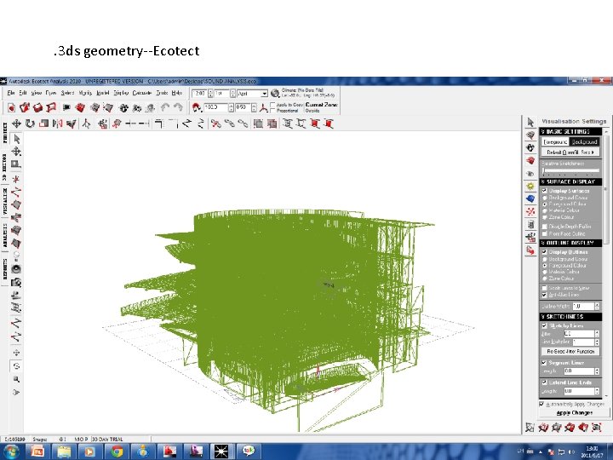613x460 pixels.
Task: Collapse the OUTLINE DISPLAY section
Action: (570, 243)
